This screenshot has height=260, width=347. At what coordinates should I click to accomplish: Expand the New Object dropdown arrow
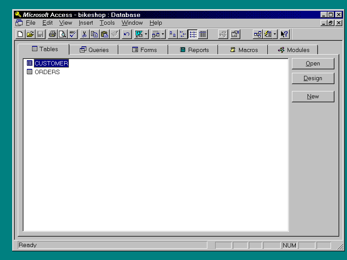click(x=275, y=34)
